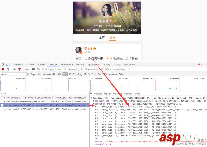Open the 主页 tab on Weibo page
The height and width of the screenshot is (147, 207).
click(102, 38)
